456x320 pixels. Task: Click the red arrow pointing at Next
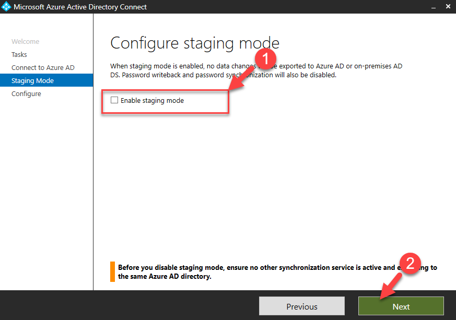[x=391, y=287]
